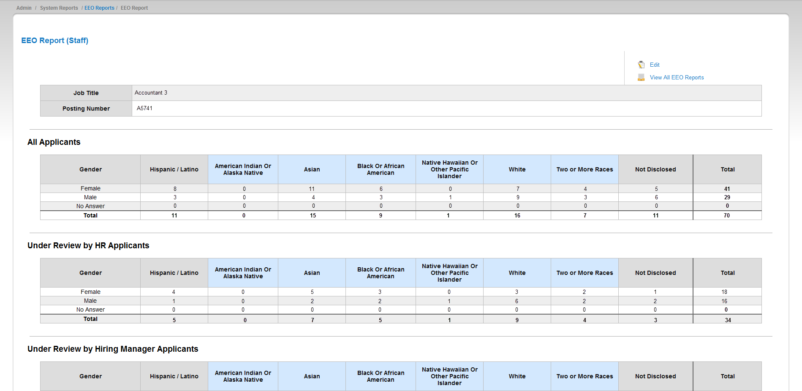
Task: Click the Hispanic / Latino column header in All Applicants
Action: (174, 169)
